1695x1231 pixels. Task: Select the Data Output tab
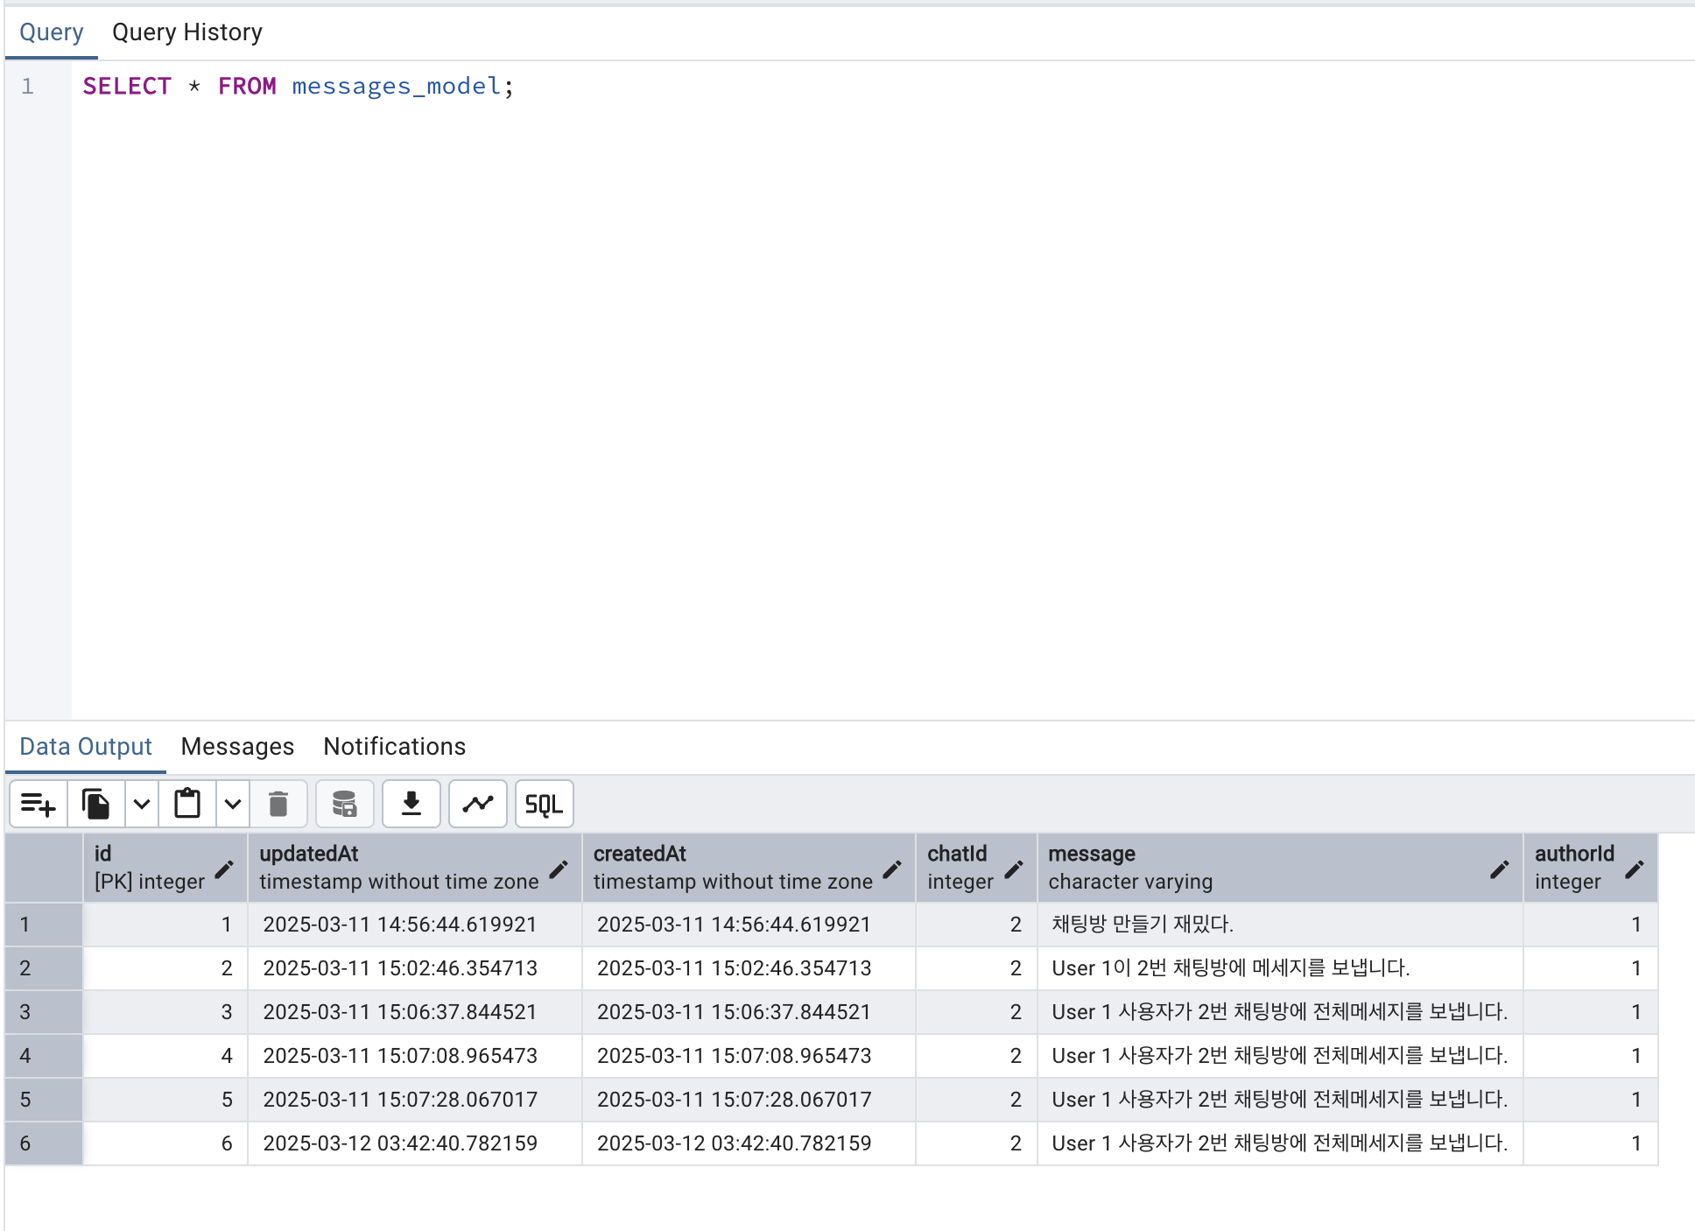(86, 747)
